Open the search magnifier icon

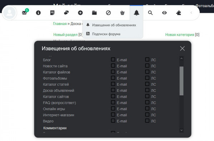point(151,13)
